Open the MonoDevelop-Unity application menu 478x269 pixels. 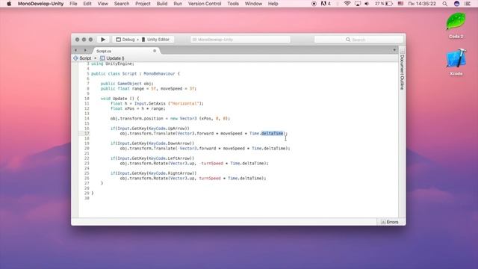[40, 4]
